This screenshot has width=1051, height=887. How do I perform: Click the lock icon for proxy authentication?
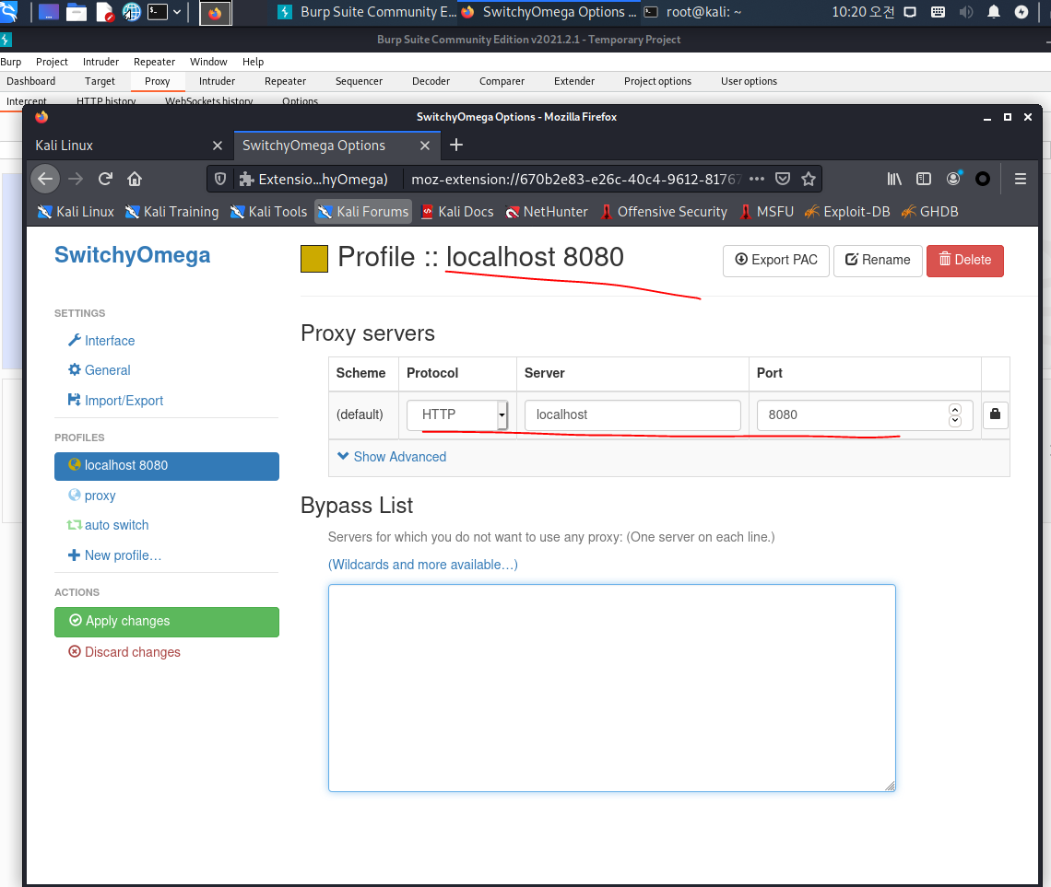996,414
